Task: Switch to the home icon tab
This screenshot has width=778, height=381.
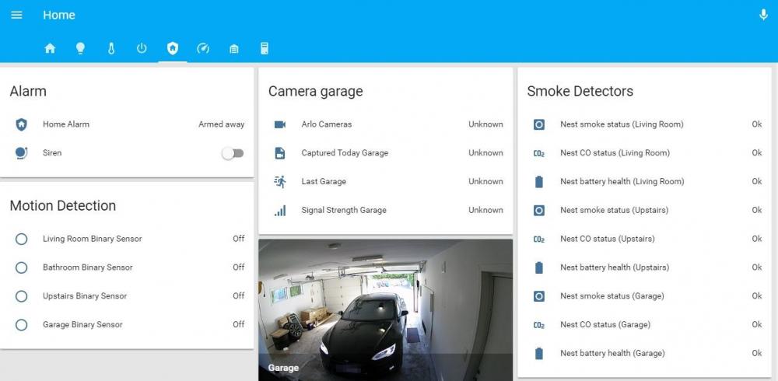Action: tap(50, 48)
